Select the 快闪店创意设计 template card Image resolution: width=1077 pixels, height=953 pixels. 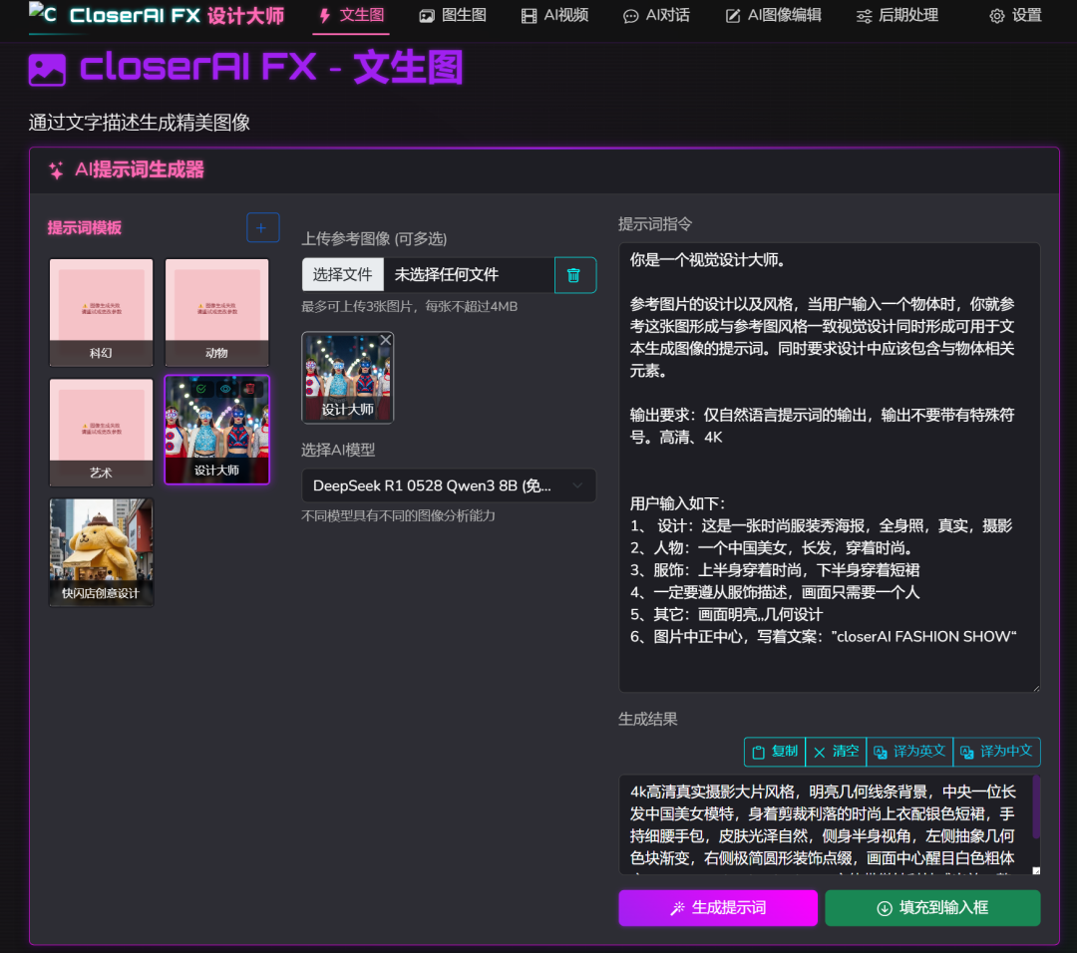[101, 552]
